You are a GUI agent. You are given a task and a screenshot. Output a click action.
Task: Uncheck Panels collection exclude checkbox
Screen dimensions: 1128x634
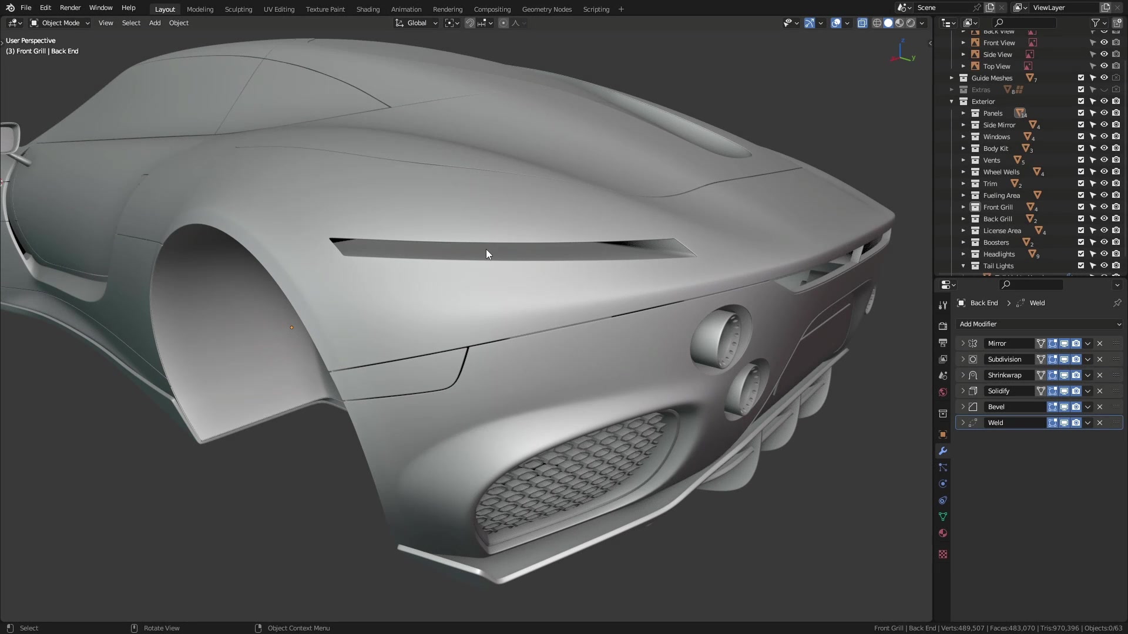[x=1081, y=113]
